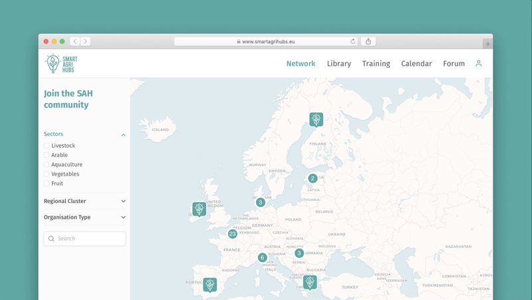
Task: Open the user account profile icon
Action: 478,63
